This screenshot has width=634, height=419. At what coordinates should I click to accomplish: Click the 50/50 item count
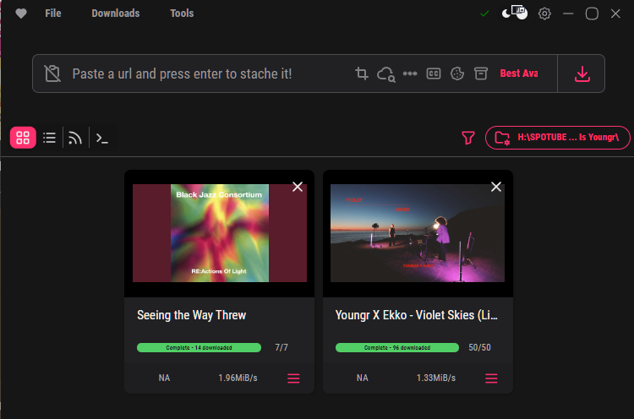click(479, 347)
